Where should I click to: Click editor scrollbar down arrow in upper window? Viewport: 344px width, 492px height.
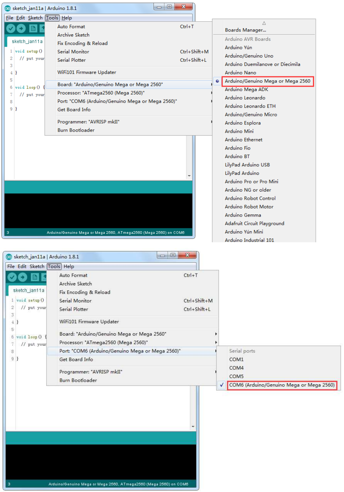[189, 176]
